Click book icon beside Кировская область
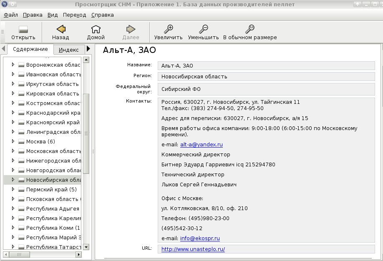383x261 pixels. pos(22,93)
